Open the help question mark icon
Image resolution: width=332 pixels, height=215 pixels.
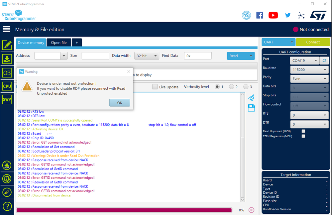[x=7, y=206]
